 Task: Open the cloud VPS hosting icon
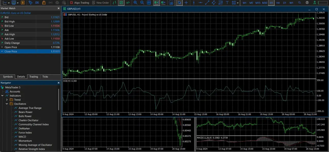57,3
